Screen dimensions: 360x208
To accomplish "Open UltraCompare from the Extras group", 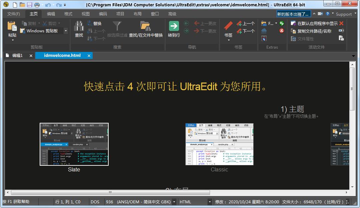I will point(264,38).
